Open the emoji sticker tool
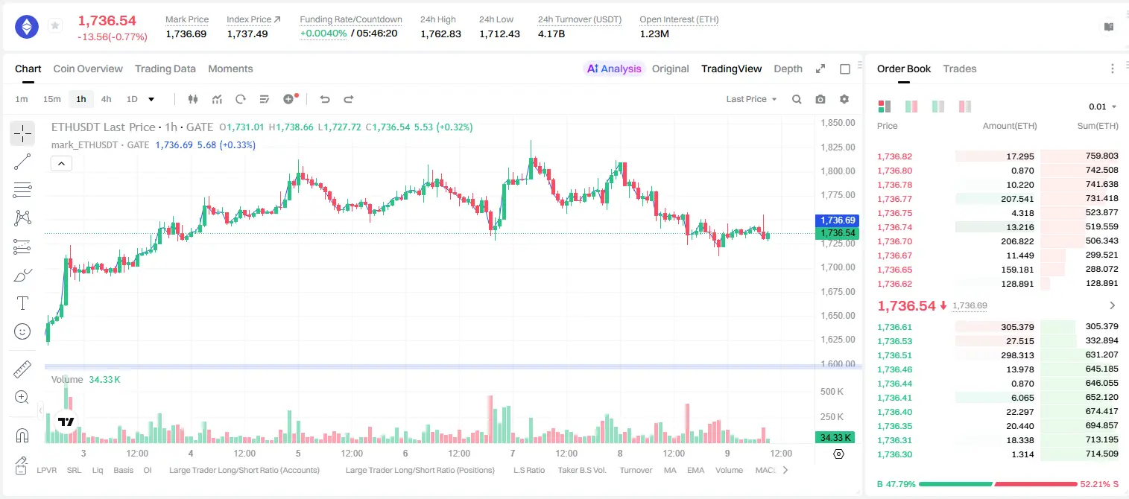 22,331
